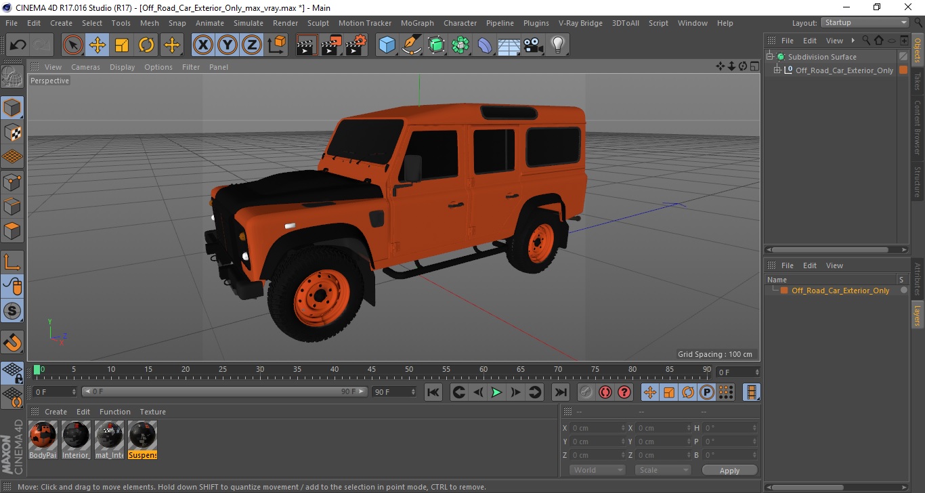Activate the Scale tool
The height and width of the screenshot is (493, 925).
click(x=122, y=45)
